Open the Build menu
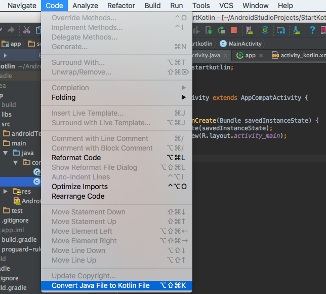Image resolution: width=326 pixels, height=294 pixels. [x=152, y=6]
